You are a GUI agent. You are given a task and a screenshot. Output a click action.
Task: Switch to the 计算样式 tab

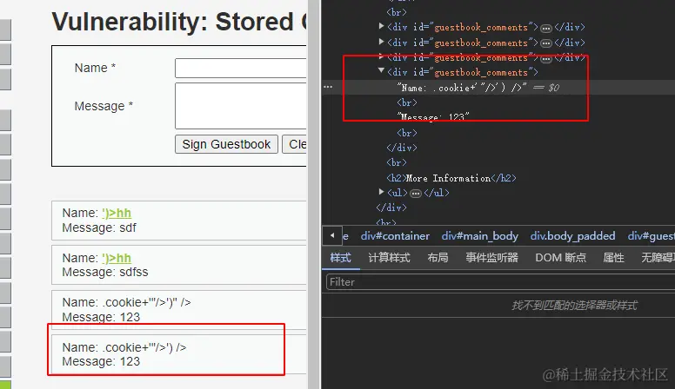tap(389, 258)
